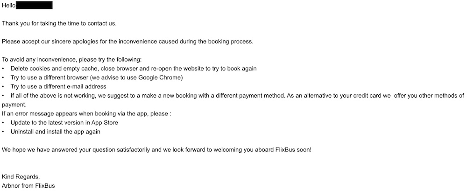Click the "Uninstall and install the app again" line
Image resolution: width=467 pixels, height=191 pixels.
[56, 132]
